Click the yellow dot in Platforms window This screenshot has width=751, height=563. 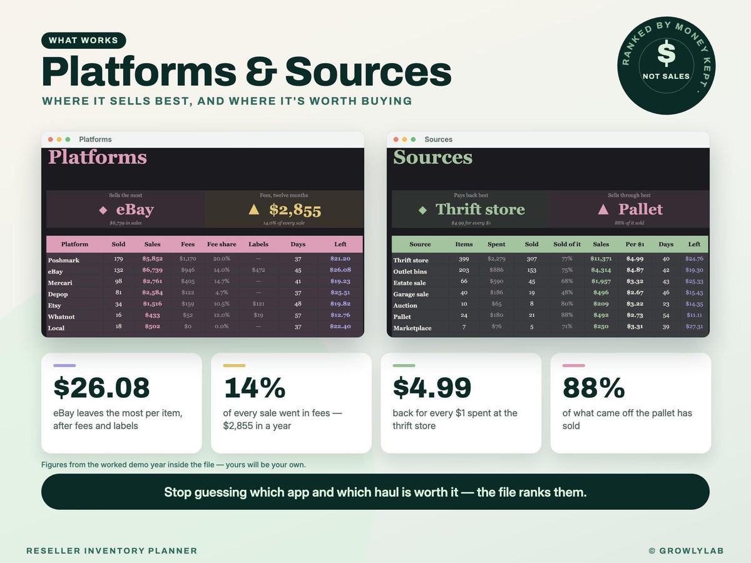[59, 139]
